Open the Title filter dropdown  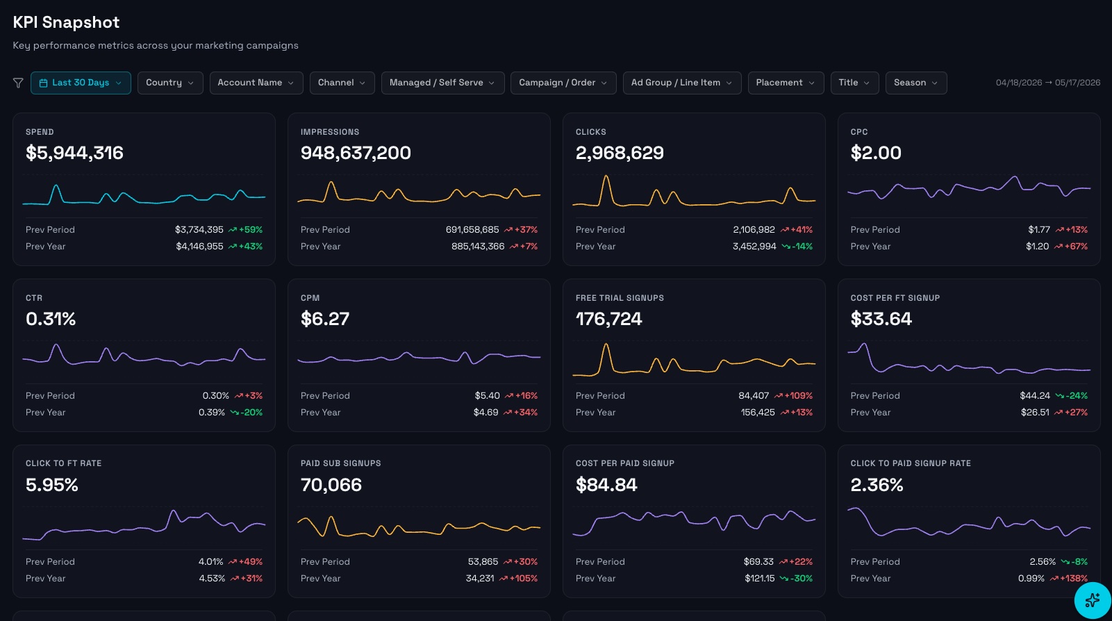click(x=855, y=83)
